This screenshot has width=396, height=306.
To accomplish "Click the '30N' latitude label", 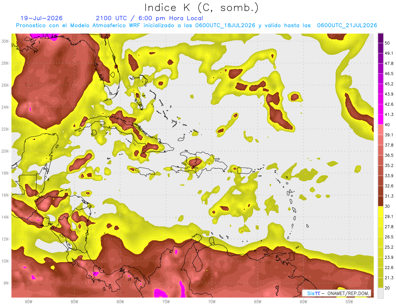I will [5, 41].
